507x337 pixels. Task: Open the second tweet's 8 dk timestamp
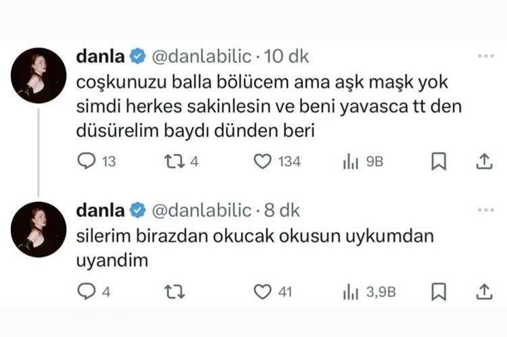tap(281, 211)
